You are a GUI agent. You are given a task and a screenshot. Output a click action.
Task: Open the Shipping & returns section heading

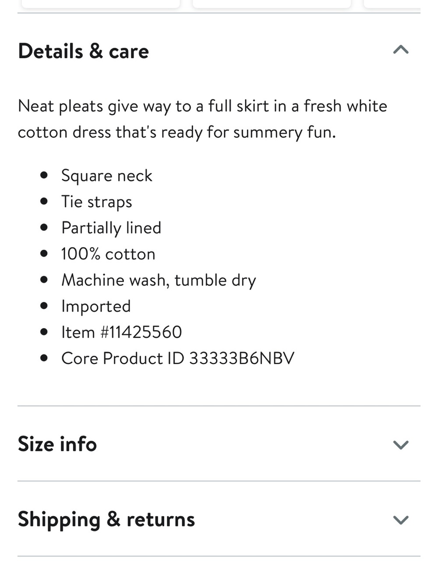tap(106, 520)
